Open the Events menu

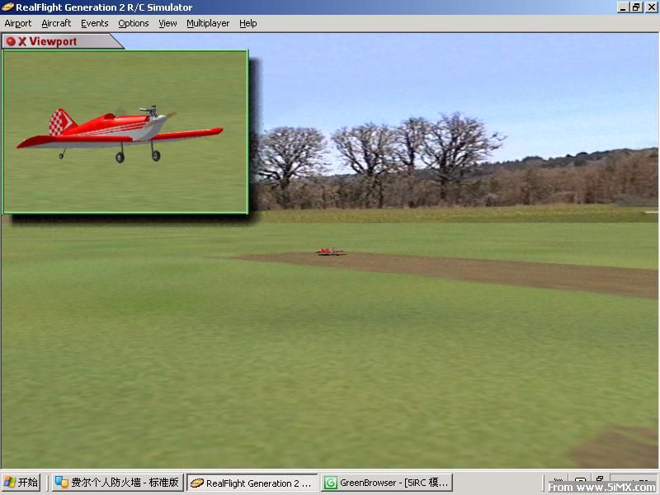coord(94,23)
